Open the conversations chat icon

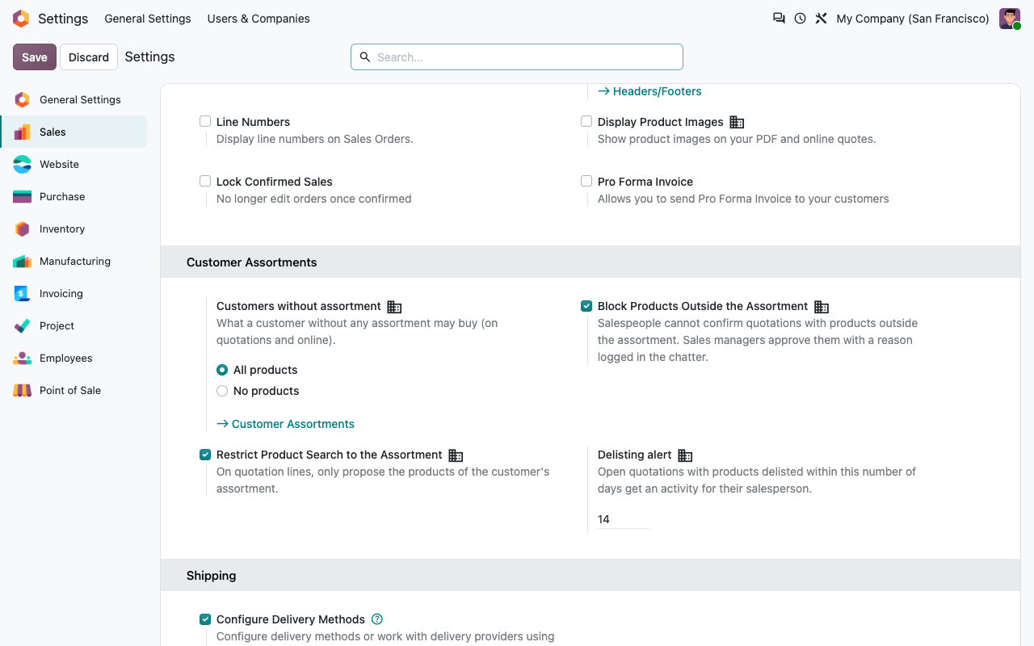[x=779, y=18]
